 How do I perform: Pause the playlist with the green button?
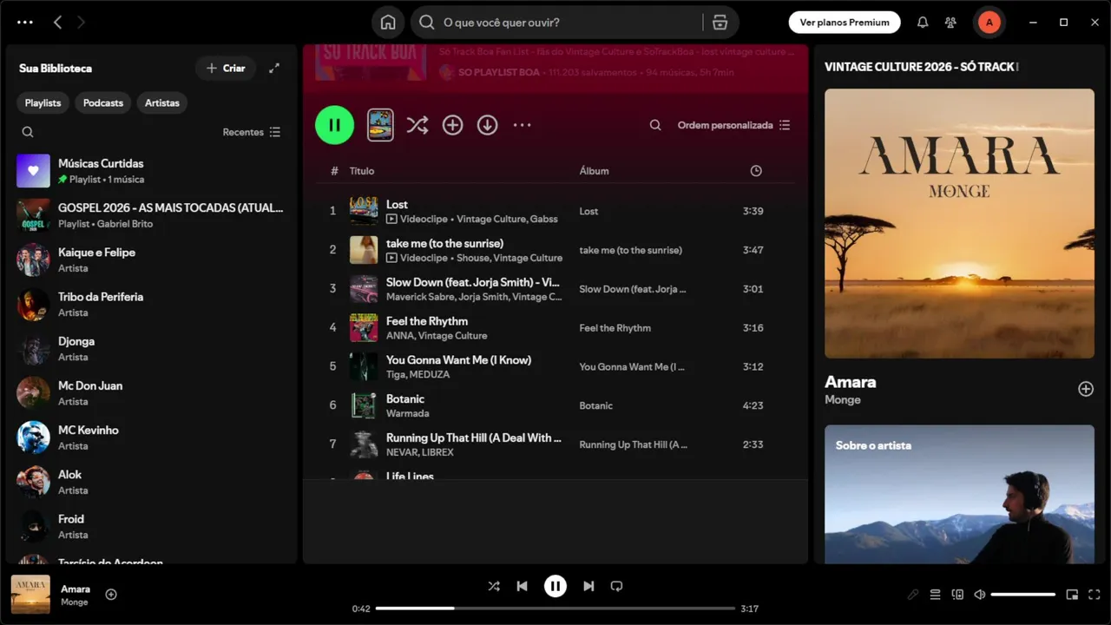pos(334,125)
